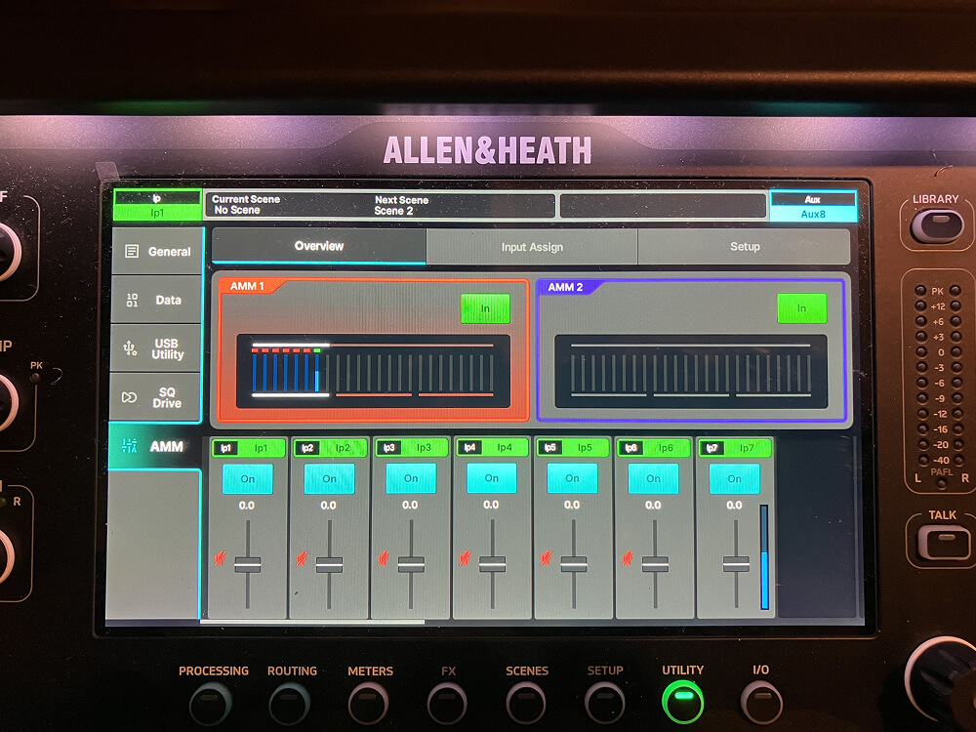This screenshot has width=976, height=732.
Task: Click the red gate icon on Ip2
Action: 302,558
